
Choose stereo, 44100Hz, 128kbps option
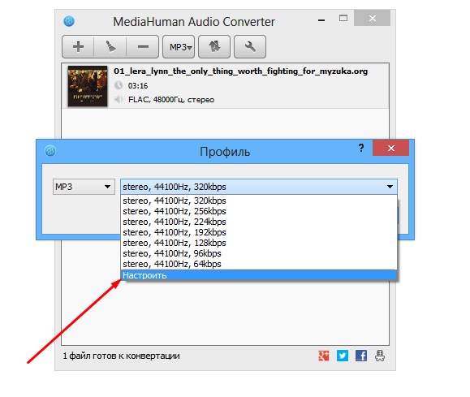click(x=259, y=243)
